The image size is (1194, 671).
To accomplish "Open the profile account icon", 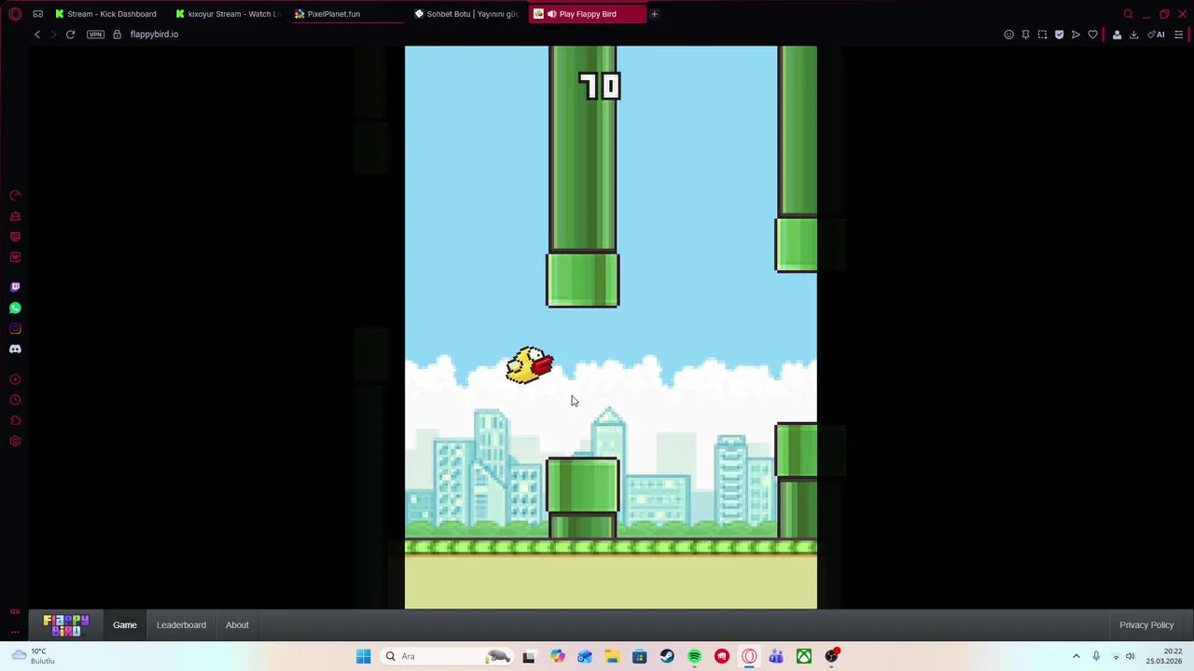I will (x=1117, y=34).
